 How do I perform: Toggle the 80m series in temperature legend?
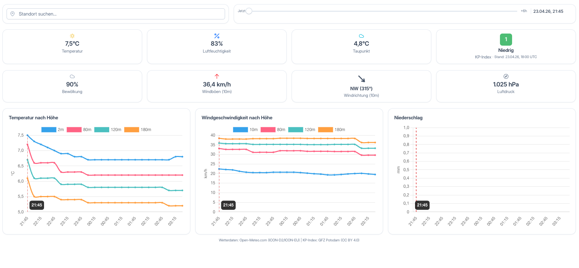coord(79,130)
